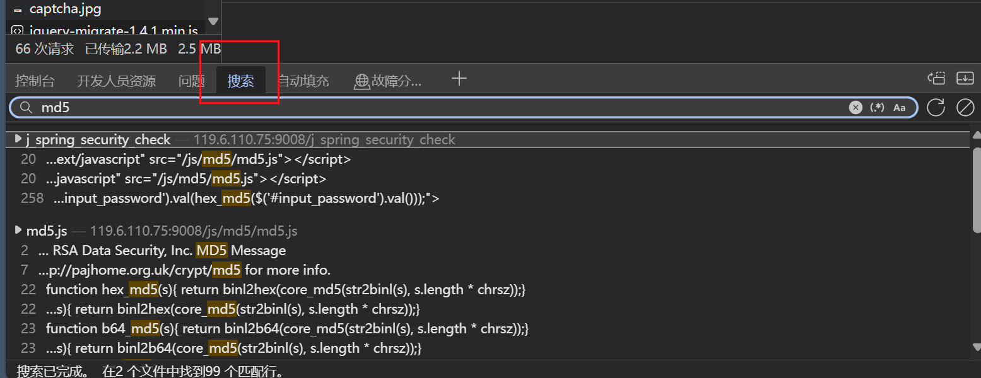Viewport: 981px width, 378px height.
Task: Switch to the 问题 tab
Action: pyautogui.click(x=192, y=81)
